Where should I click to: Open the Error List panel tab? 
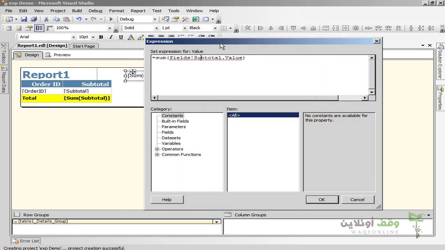(26, 241)
